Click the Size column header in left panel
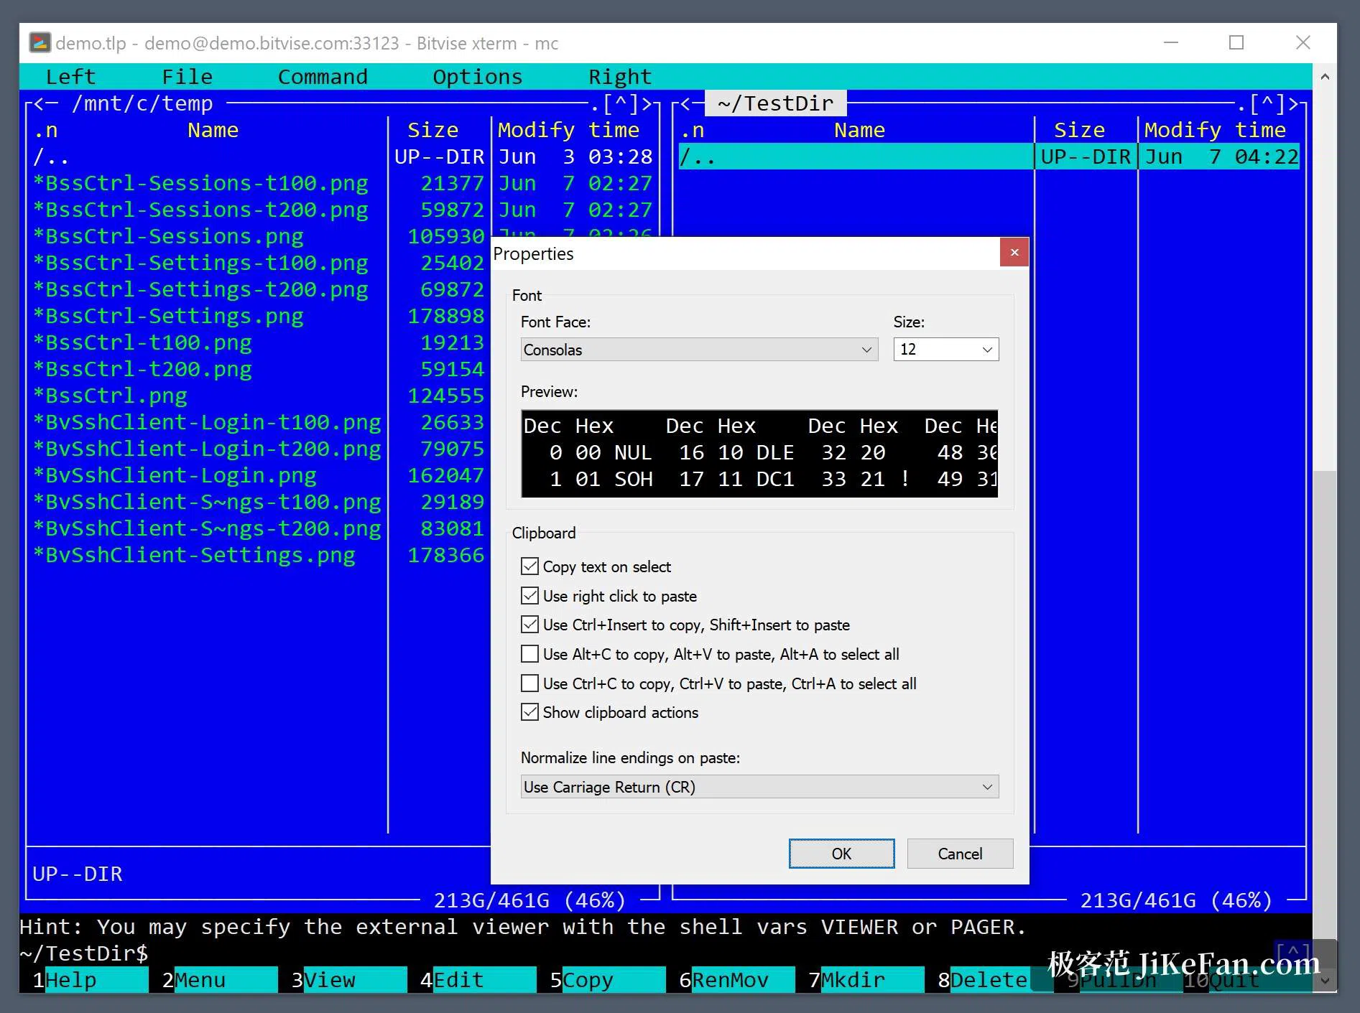1360x1013 pixels. click(432, 131)
